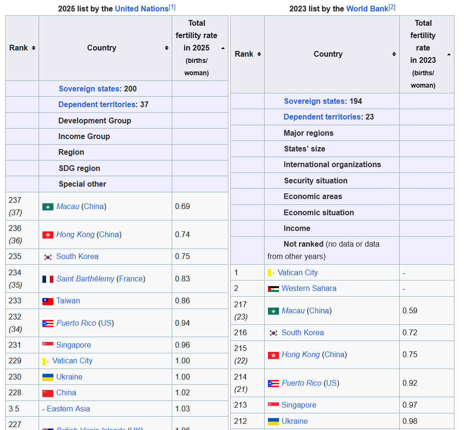Image resolution: width=464 pixels, height=430 pixels.
Task: Sort World Bank table by fertility rate 2023
Action: click(x=449, y=54)
